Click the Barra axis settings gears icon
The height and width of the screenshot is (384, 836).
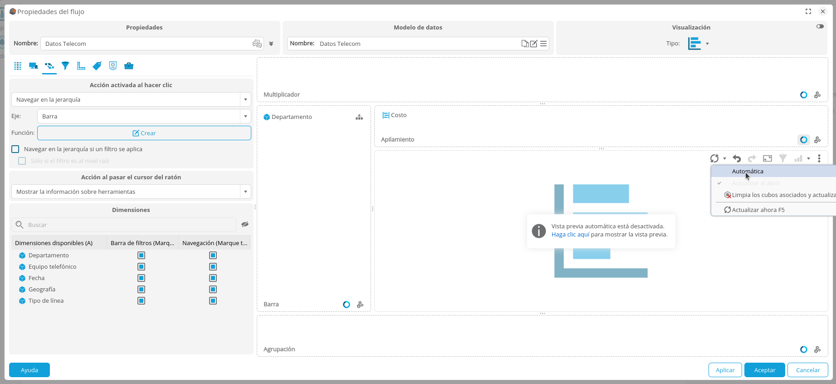(x=360, y=305)
